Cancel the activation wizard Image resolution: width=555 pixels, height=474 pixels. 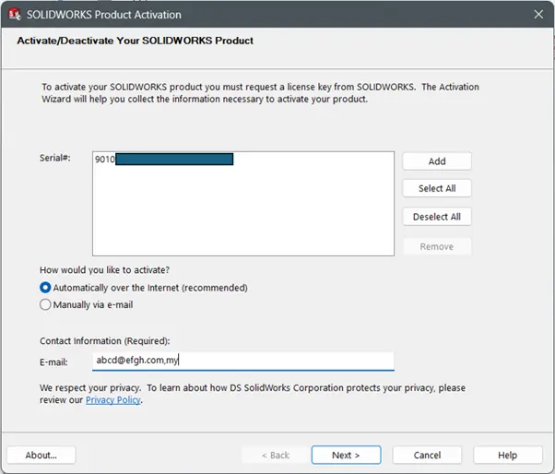tap(427, 455)
